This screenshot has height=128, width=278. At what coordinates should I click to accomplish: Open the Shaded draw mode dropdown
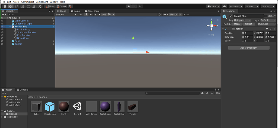(x=66, y=14)
